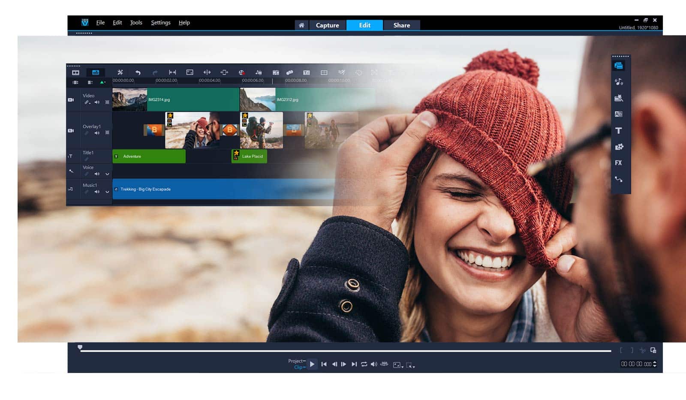Mute the Music1 track
The image size is (686, 400).
[x=97, y=192]
